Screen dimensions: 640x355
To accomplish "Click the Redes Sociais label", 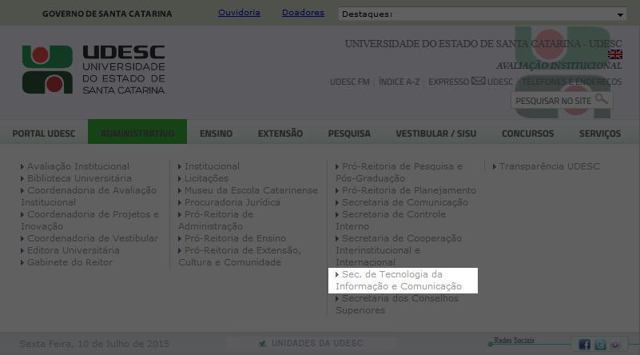I will tap(514, 341).
